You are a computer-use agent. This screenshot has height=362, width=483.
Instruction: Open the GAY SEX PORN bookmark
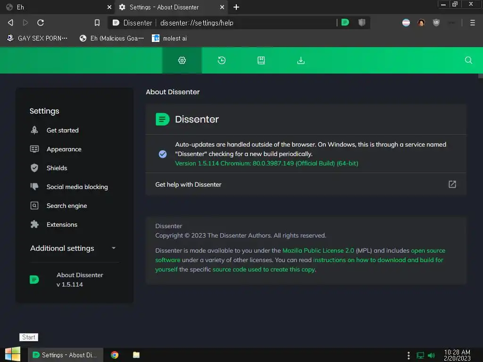[37, 38]
